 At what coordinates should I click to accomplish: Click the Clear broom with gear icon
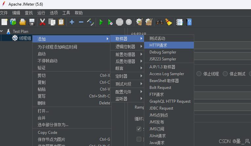click(139, 22)
